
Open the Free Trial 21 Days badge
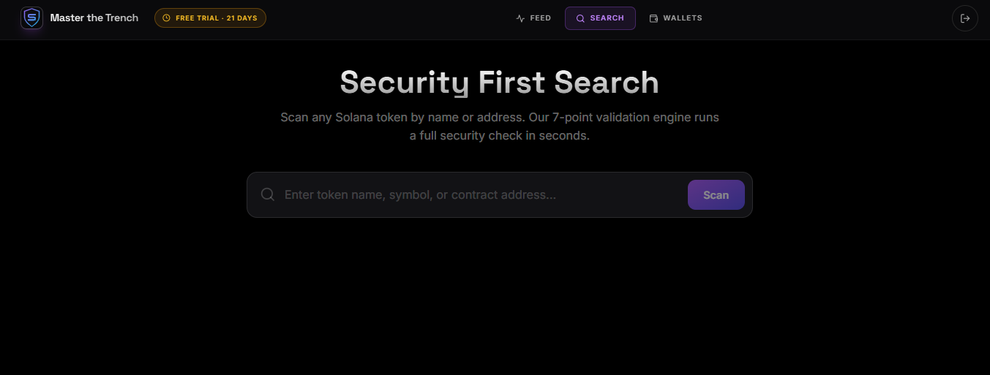(x=210, y=18)
